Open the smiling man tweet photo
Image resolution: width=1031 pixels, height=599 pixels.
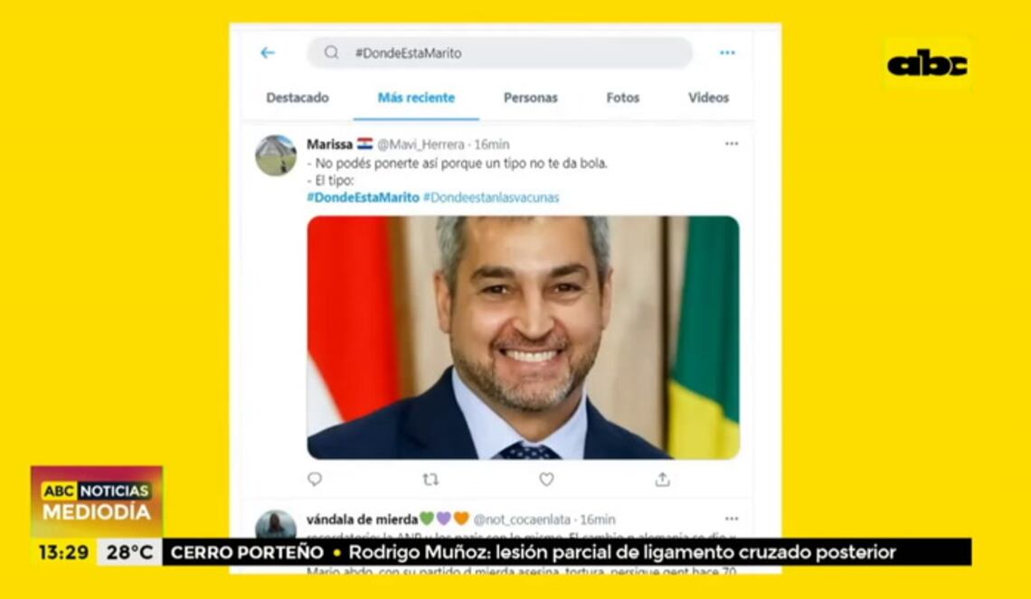[524, 337]
